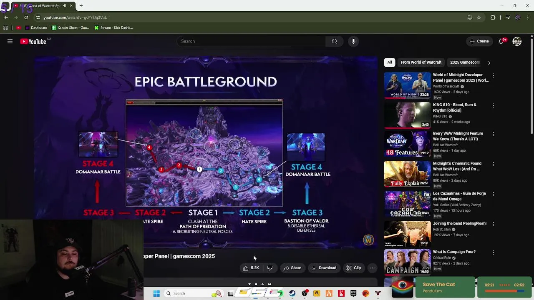
Task: Open Xander Sheet bookmark
Action: pyautogui.click(x=71, y=28)
